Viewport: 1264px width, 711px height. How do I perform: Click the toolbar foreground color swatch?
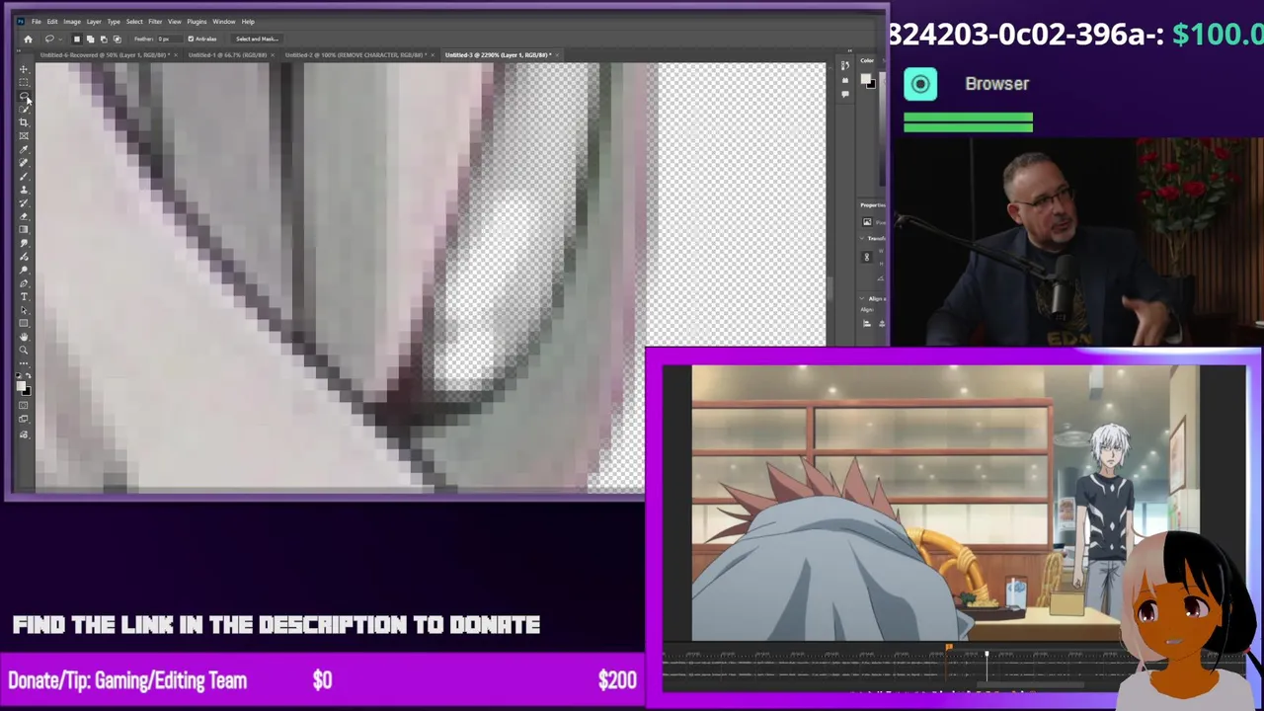click(x=21, y=385)
